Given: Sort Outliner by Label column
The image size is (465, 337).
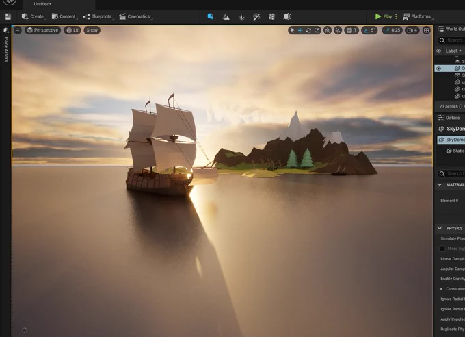Looking at the screenshot, I should [x=453, y=51].
